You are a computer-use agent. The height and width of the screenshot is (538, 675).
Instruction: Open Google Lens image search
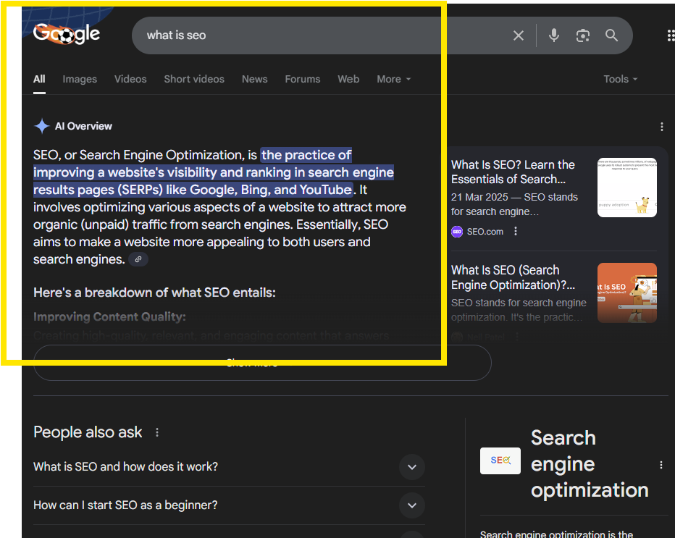point(582,34)
